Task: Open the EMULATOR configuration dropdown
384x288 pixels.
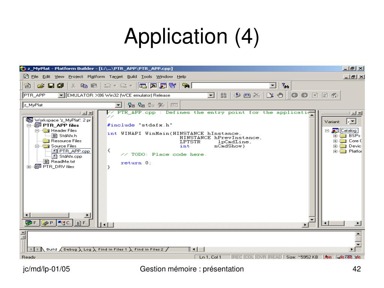Action: [211, 95]
